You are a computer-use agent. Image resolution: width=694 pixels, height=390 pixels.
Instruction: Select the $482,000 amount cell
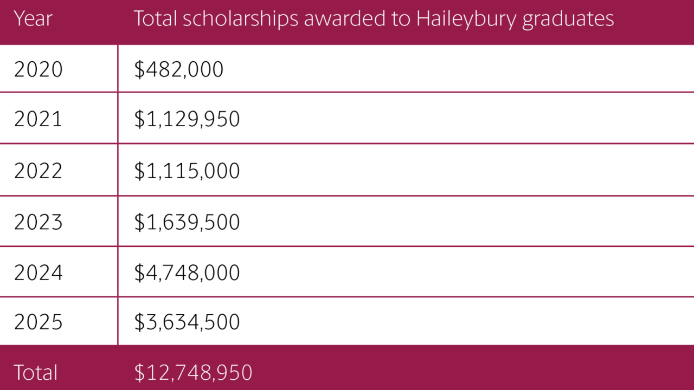178,70
